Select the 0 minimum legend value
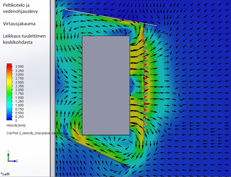 (x=16, y=121)
